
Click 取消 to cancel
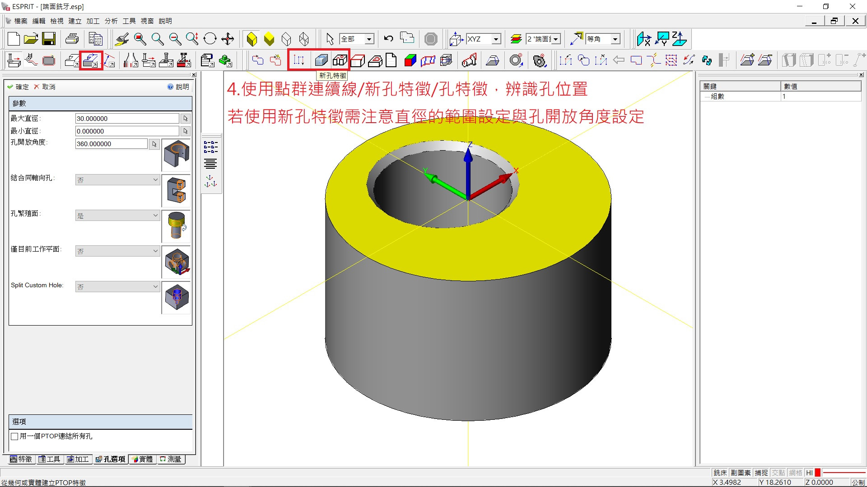coord(44,87)
